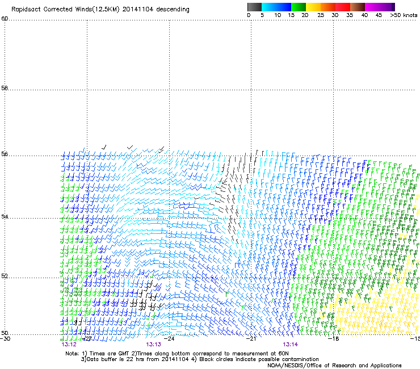The height and width of the screenshot is (369, 420).
Task: Click the '45' legend scale label
Action: coord(379,15)
